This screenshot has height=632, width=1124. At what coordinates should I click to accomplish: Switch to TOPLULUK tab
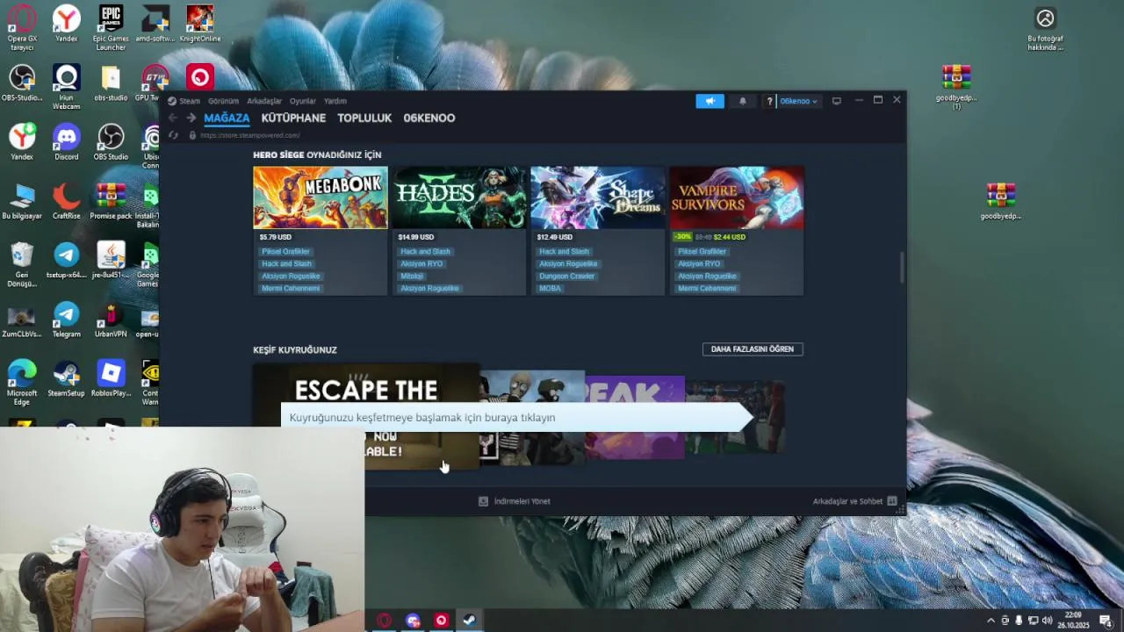pos(364,118)
